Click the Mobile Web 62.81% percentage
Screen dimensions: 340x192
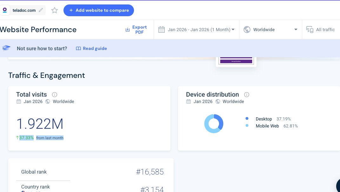tap(290, 126)
